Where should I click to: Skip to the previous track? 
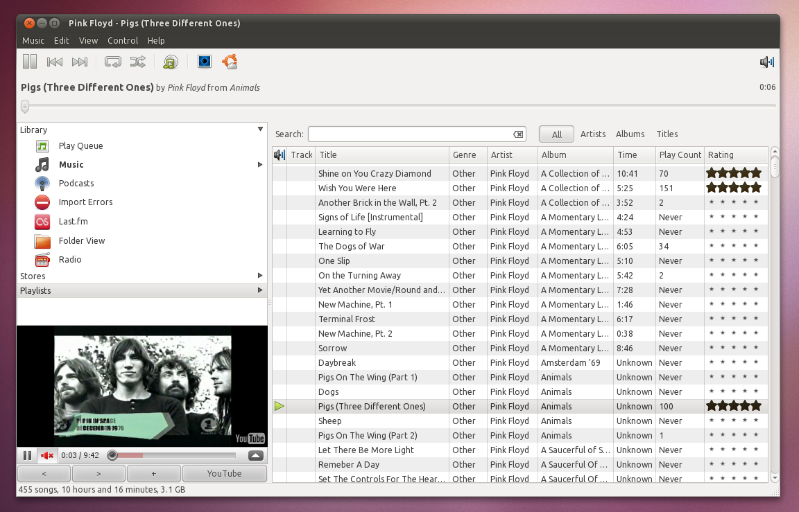click(55, 62)
